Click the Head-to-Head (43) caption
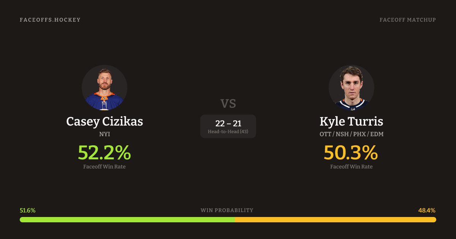The image size is (456, 239). click(228, 132)
